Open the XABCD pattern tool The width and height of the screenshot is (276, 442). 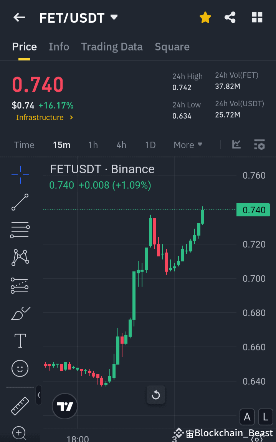(20, 257)
